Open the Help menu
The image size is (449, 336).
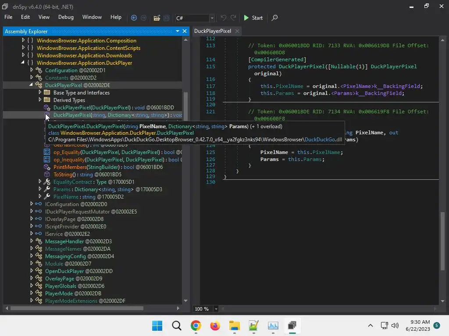(x=116, y=17)
